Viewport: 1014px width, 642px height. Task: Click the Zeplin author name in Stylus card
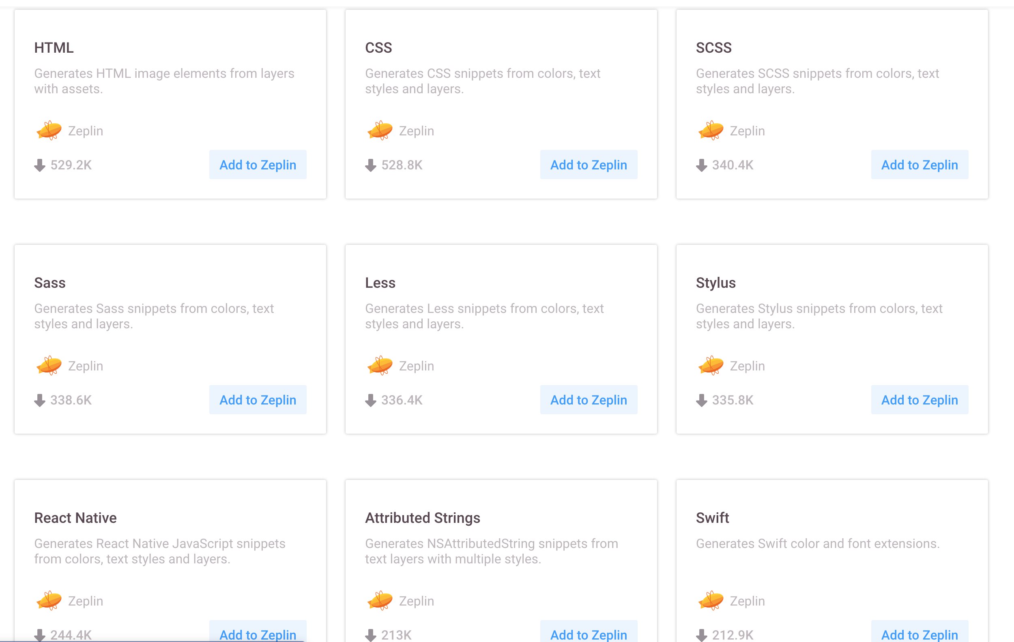[x=748, y=366]
